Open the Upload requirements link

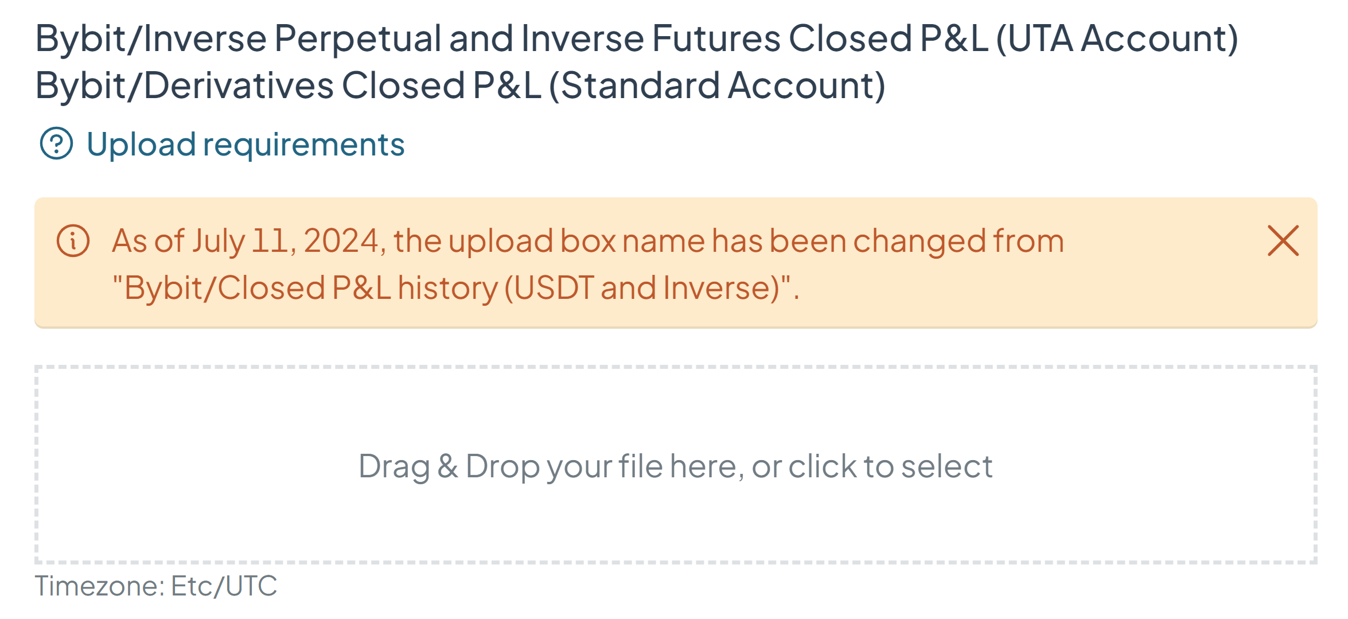click(x=246, y=144)
